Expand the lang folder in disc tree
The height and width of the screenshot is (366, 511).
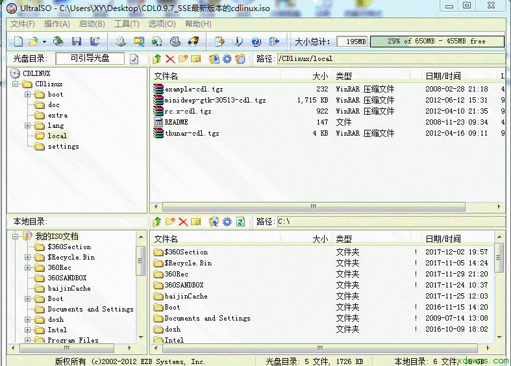(x=28, y=126)
